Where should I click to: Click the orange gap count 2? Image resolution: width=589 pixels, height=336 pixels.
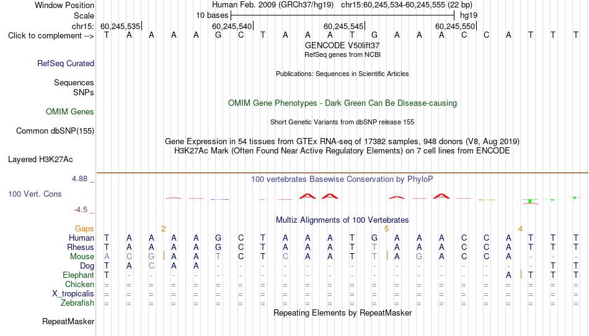click(x=163, y=229)
